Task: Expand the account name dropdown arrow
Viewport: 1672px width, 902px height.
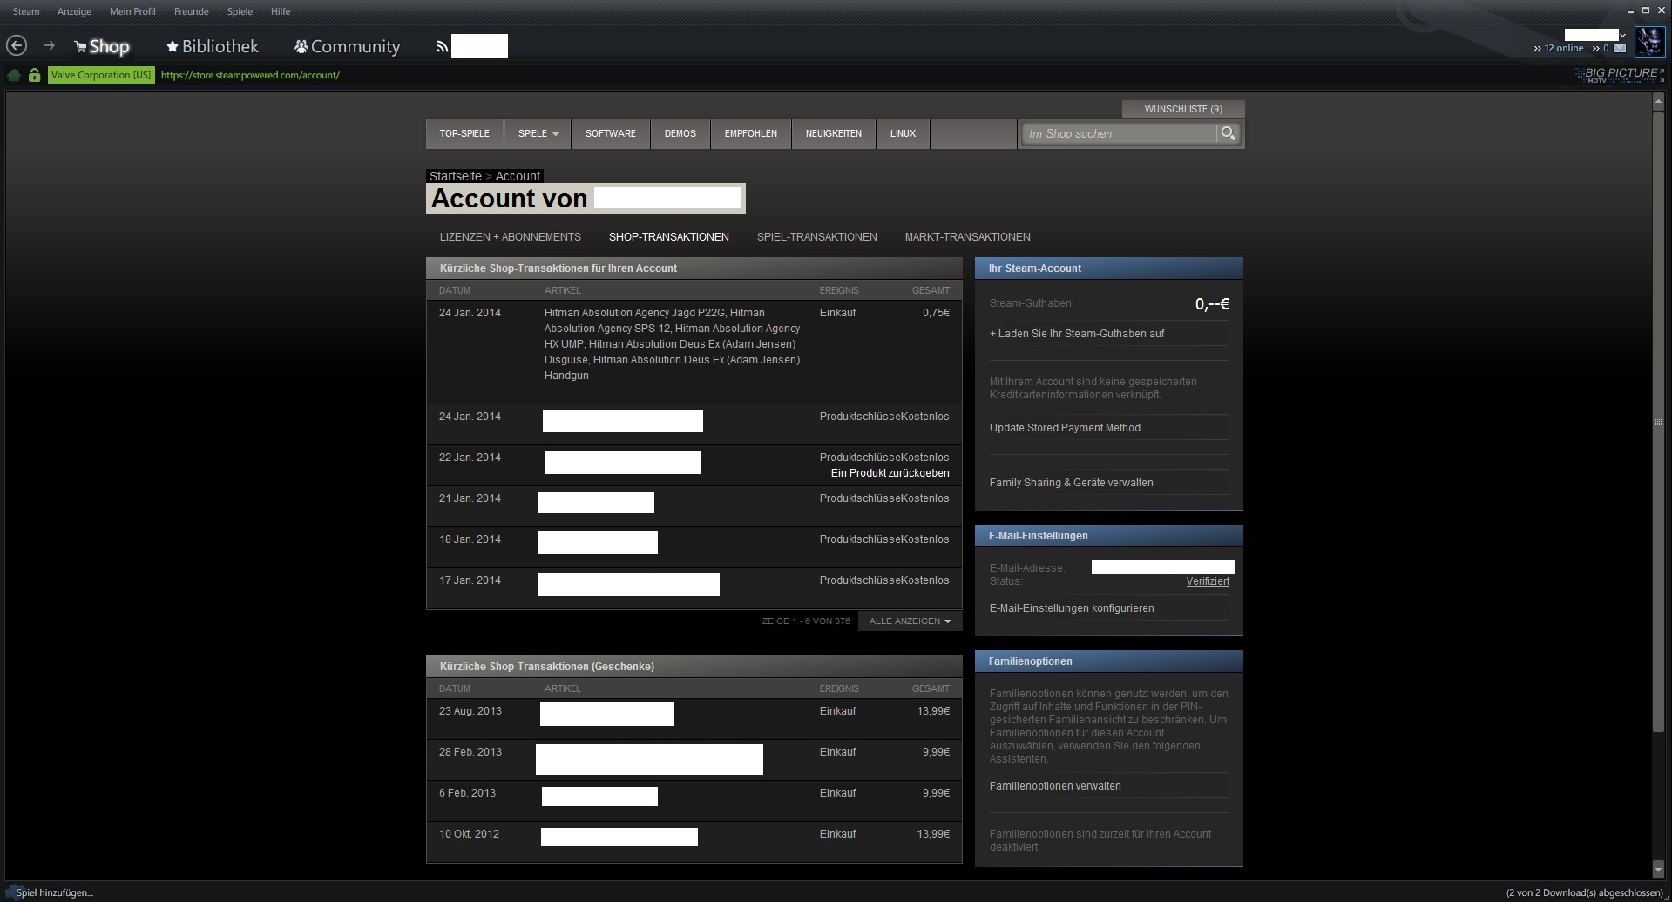Action: click(1622, 36)
